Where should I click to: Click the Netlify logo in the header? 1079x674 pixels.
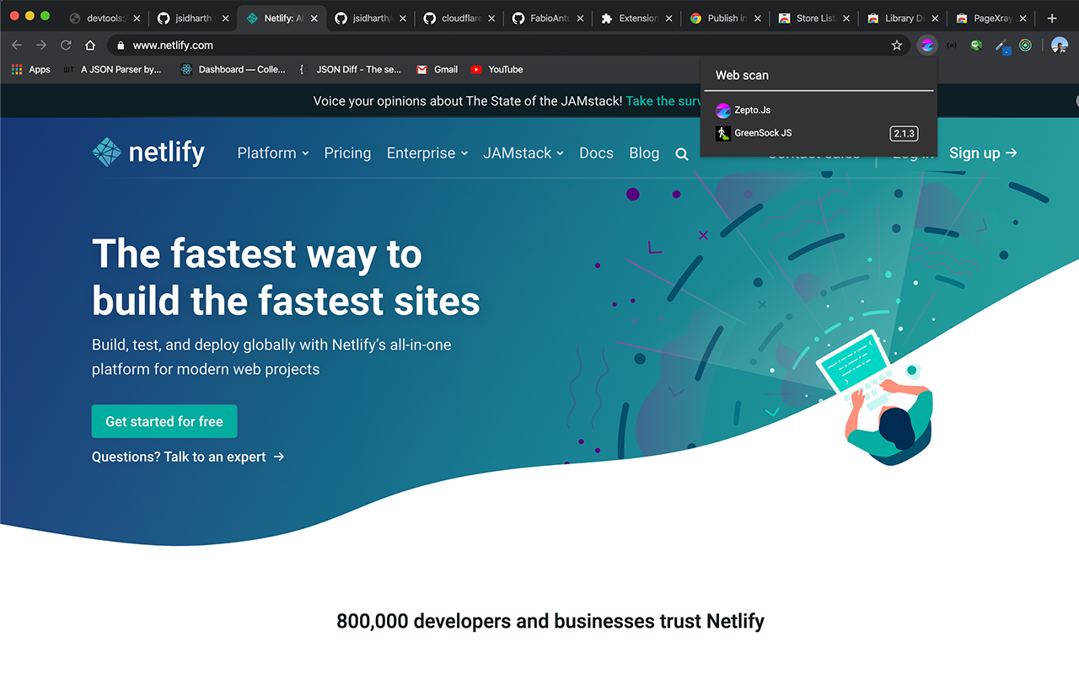pyautogui.click(x=148, y=152)
